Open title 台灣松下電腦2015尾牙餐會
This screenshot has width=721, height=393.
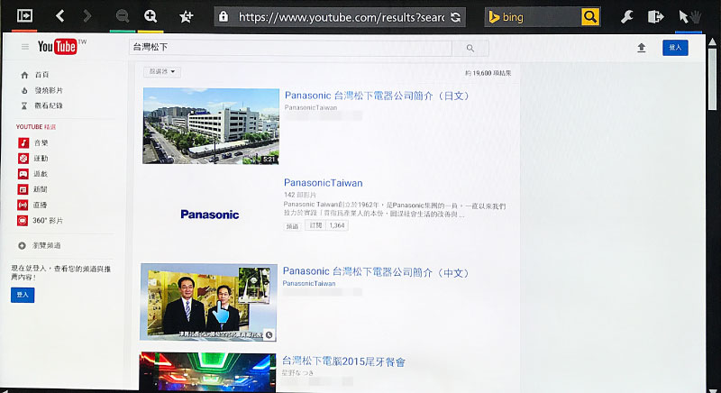pos(343,361)
